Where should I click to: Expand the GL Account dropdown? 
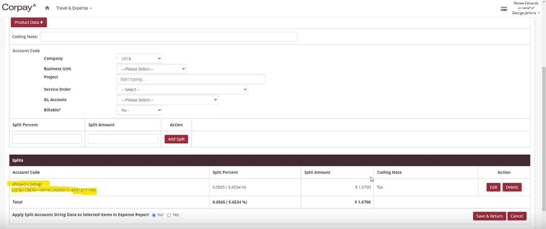coord(167,100)
